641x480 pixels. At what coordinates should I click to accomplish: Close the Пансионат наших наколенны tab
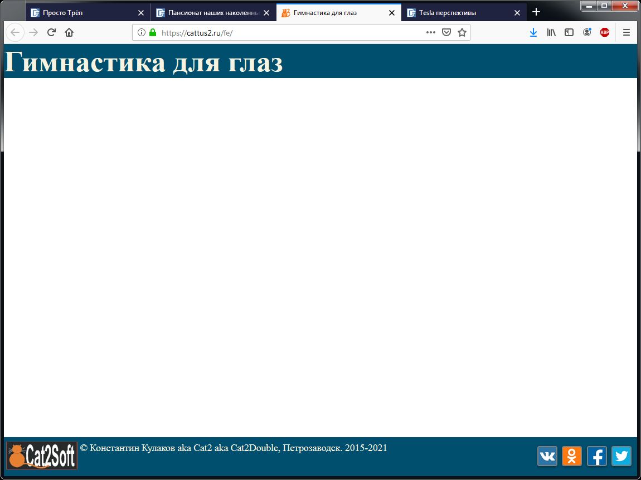click(266, 13)
